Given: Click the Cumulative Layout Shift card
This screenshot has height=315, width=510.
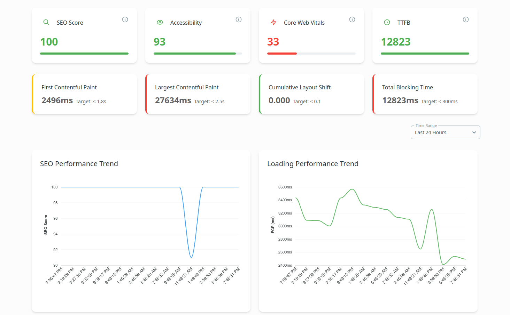Looking at the screenshot, I should point(311,94).
